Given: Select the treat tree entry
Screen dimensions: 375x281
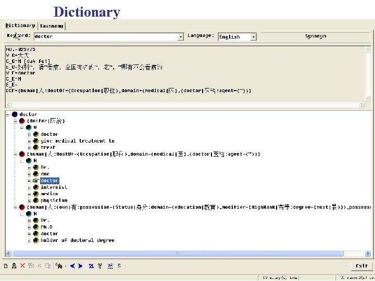Looking at the screenshot, I should 48,147.
